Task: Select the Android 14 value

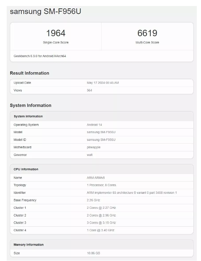Action: click(94, 125)
